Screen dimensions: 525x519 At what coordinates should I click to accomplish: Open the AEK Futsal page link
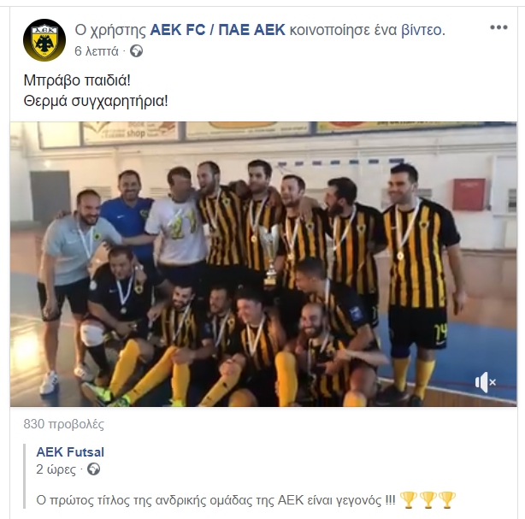tap(70, 452)
